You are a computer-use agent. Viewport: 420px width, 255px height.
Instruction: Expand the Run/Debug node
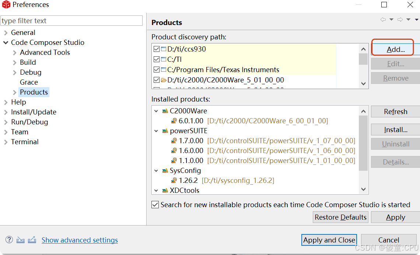pyautogui.click(x=6, y=122)
